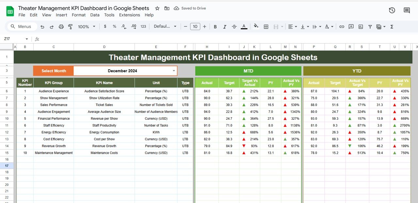Open the fill color picker
Viewport: 418px width, 203px height.
pos(256,27)
